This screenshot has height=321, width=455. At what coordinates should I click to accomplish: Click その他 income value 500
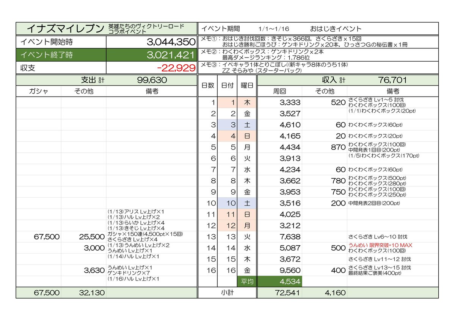(338, 248)
